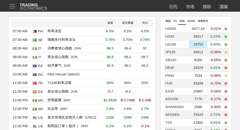Viewport: 240px width, 130px height.
Task: Open the US500 index link
Action: (x=170, y=29)
